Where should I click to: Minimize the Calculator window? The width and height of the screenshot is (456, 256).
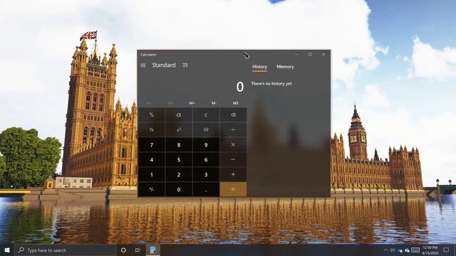296,54
